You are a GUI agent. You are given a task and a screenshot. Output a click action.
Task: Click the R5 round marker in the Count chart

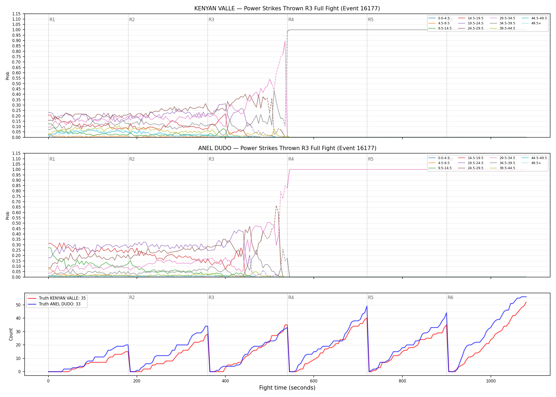pos(371,297)
